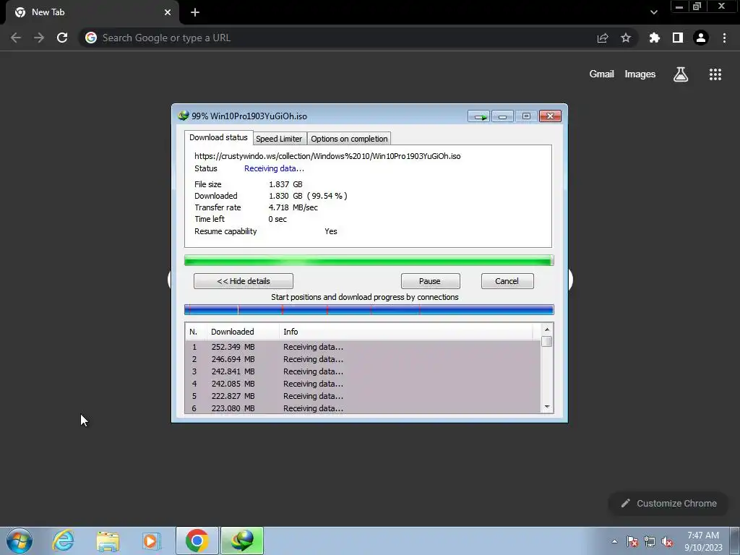This screenshot has height=555, width=740.
Task: Click Internet Download Manager taskbar button
Action: [x=242, y=541]
